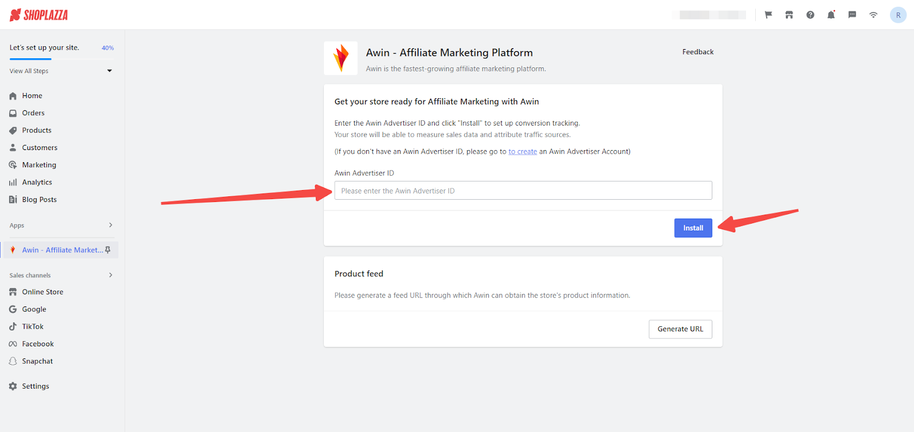Click the Google G icon
The width and height of the screenshot is (914, 432).
(x=13, y=309)
